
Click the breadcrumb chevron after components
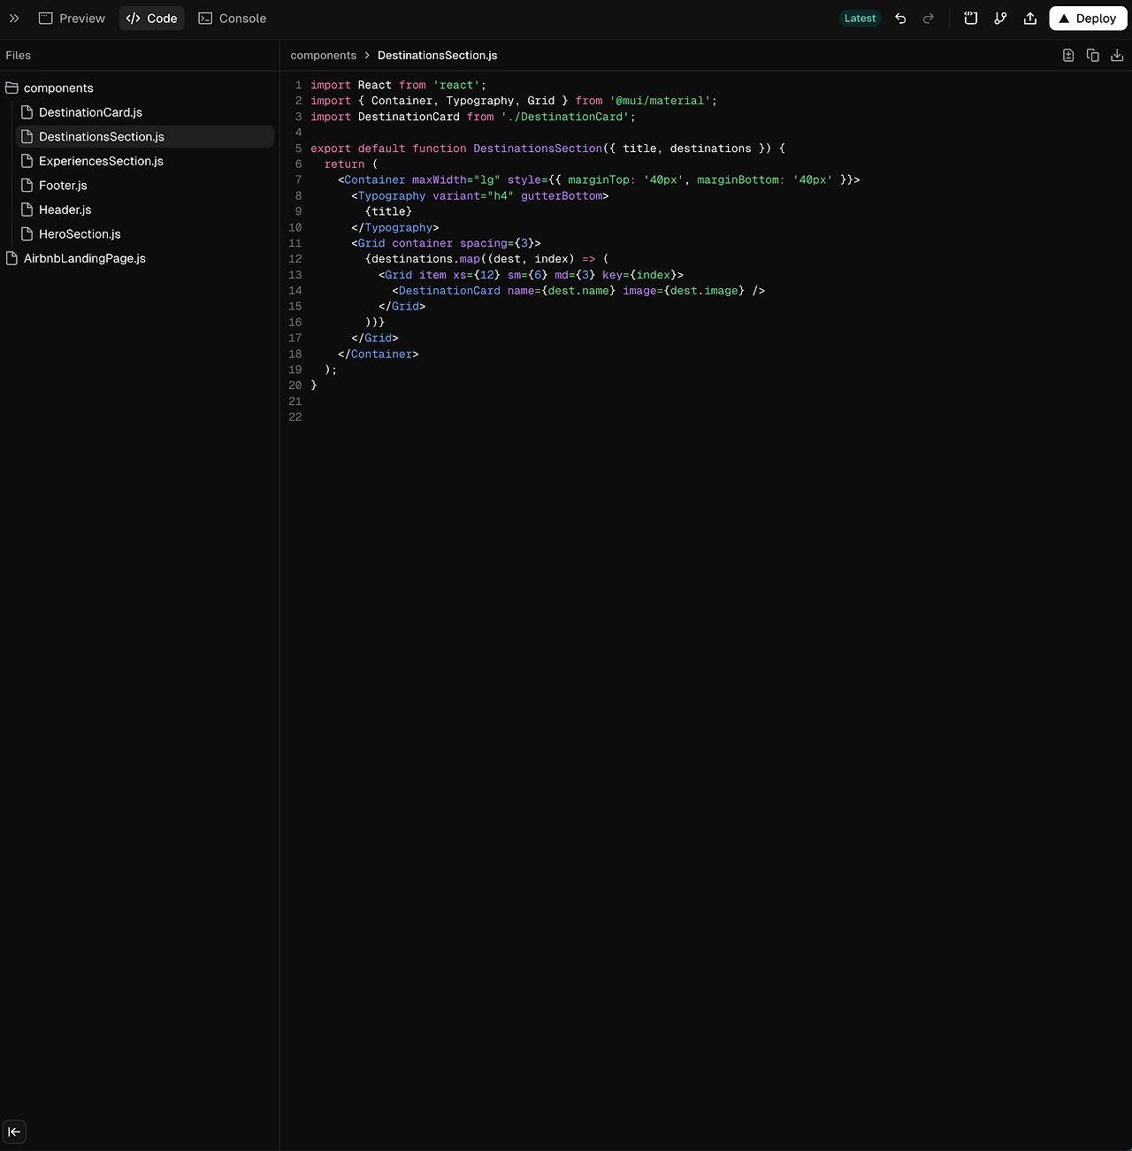point(366,55)
